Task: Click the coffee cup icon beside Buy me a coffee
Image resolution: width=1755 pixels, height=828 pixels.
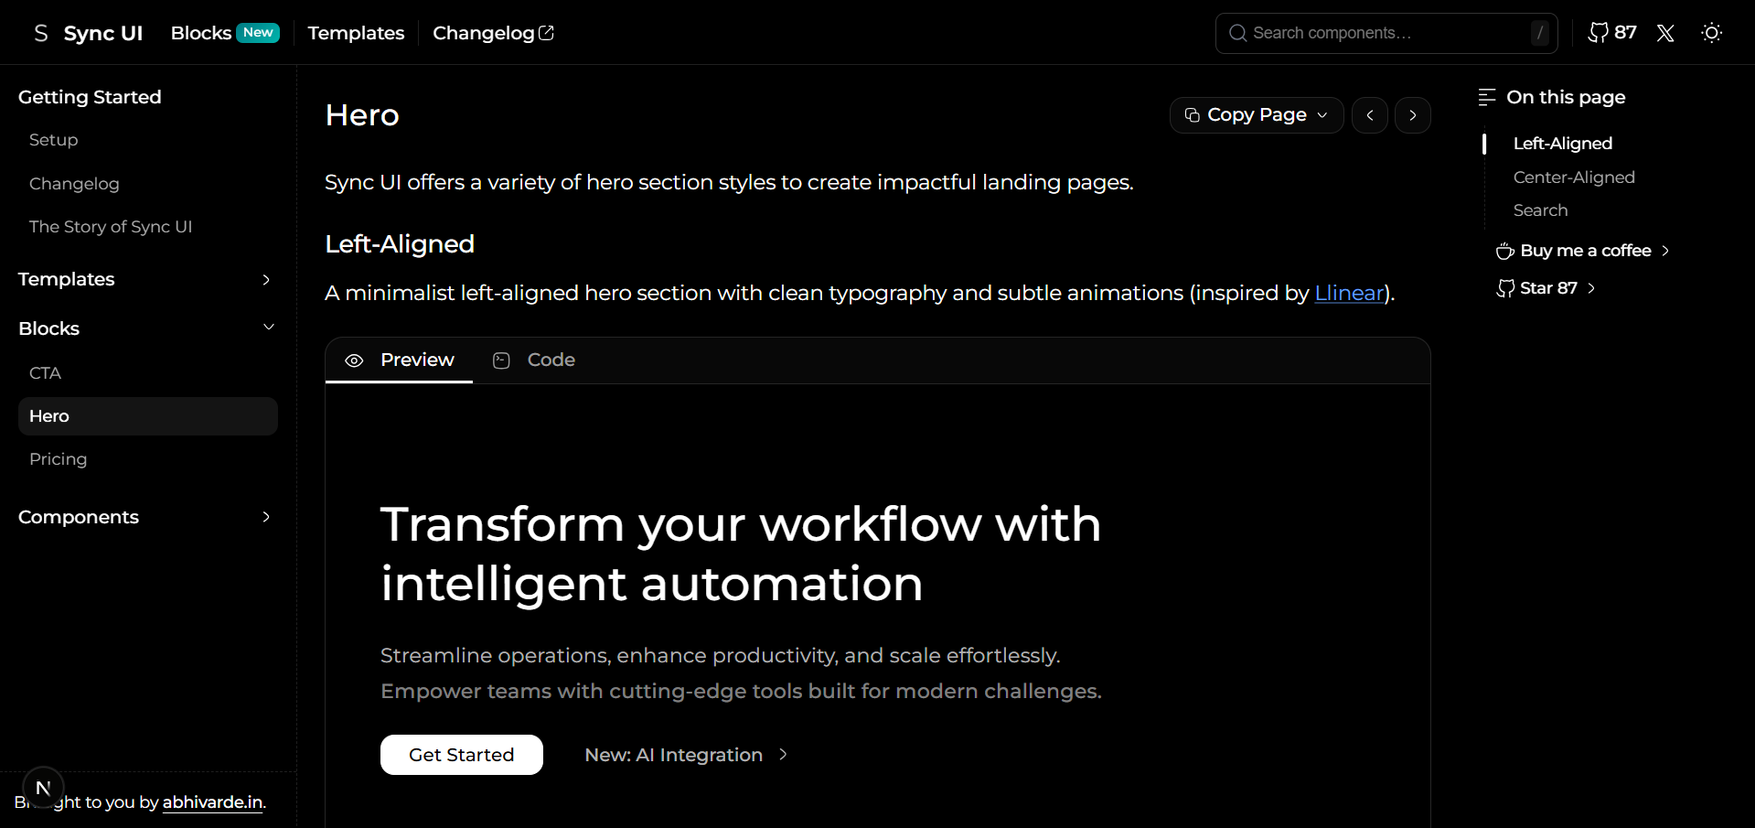Action: pos(1504,250)
